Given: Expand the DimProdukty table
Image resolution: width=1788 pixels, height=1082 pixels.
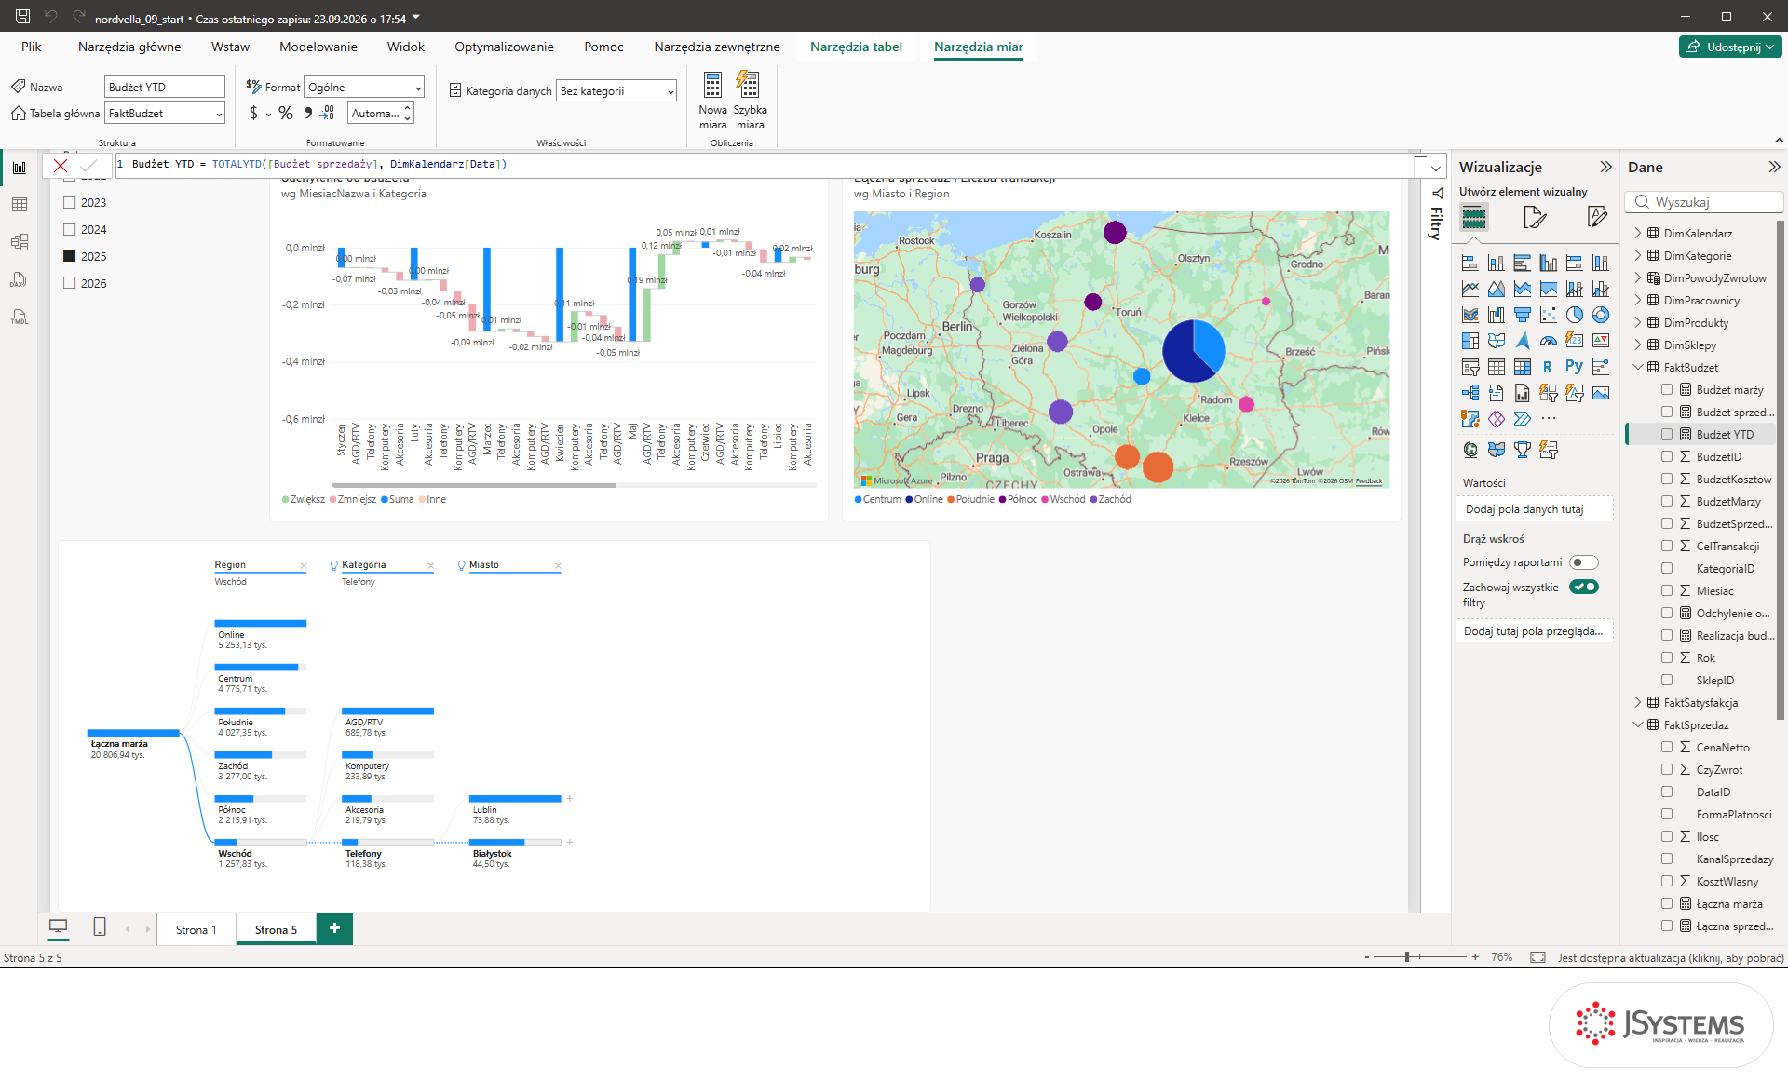Looking at the screenshot, I should [1638, 322].
